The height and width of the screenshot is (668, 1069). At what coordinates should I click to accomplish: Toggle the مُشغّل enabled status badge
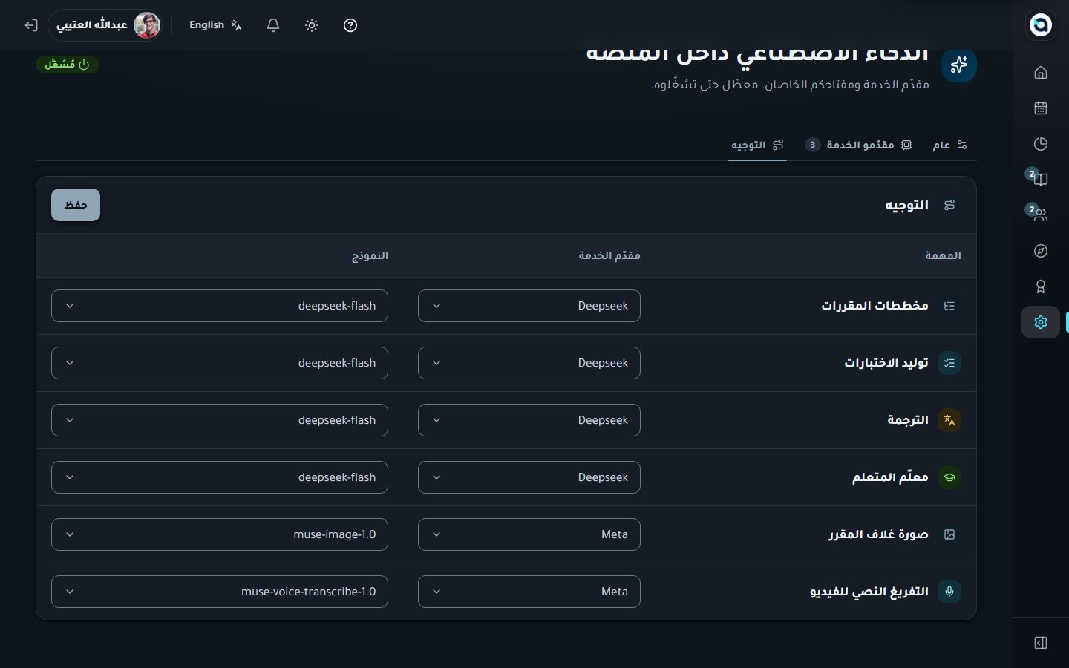click(67, 65)
